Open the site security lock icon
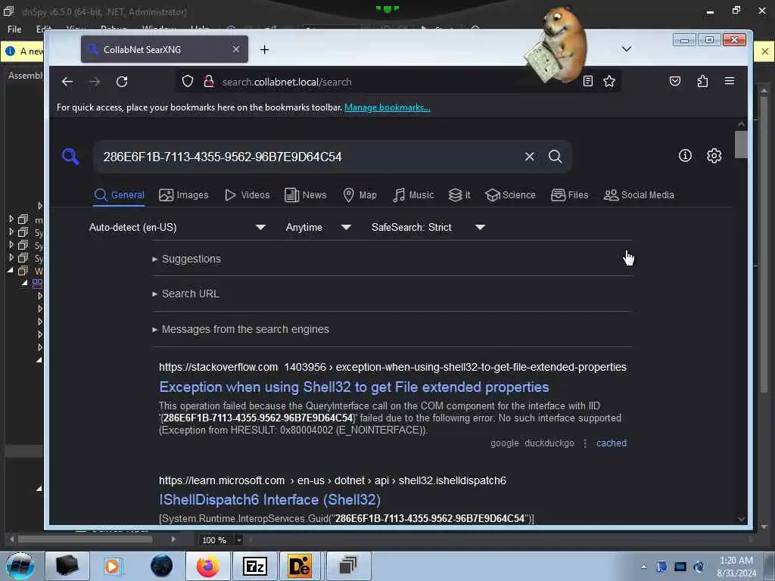Viewport: 775px width, 581px height. (x=209, y=82)
